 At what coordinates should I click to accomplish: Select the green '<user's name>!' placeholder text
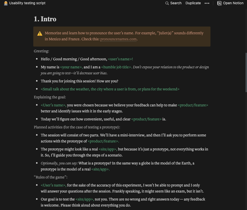coord(120,59)
